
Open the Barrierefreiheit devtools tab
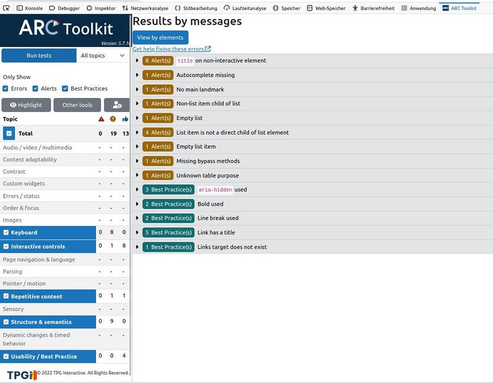coord(373,8)
